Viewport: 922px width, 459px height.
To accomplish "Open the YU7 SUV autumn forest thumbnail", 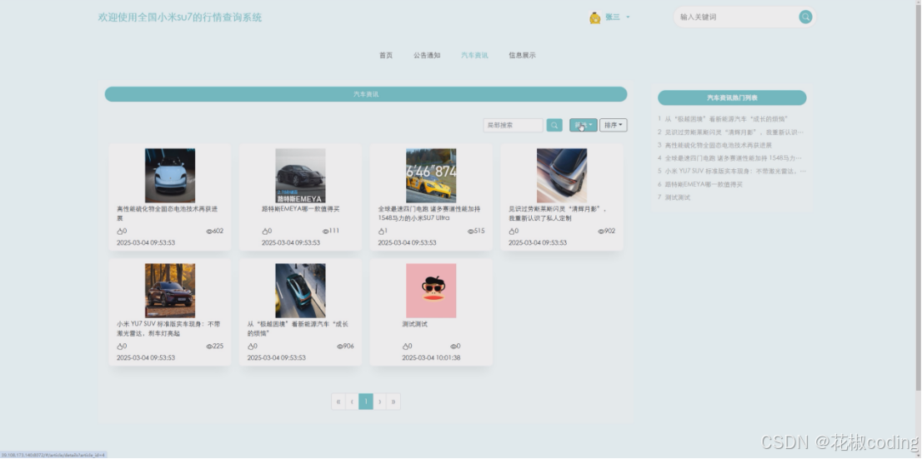I will coord(170,291).
